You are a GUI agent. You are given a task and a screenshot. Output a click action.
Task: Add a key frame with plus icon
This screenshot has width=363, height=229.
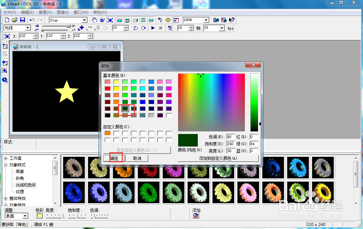tap(81, 28)
